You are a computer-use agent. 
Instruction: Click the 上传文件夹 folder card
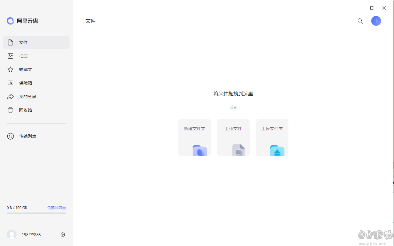pos(272,137)
